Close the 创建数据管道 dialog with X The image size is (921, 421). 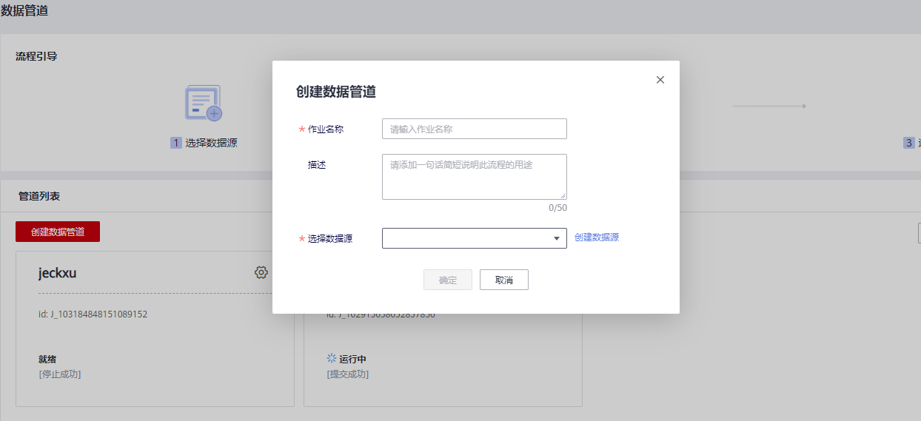[660, 80]
